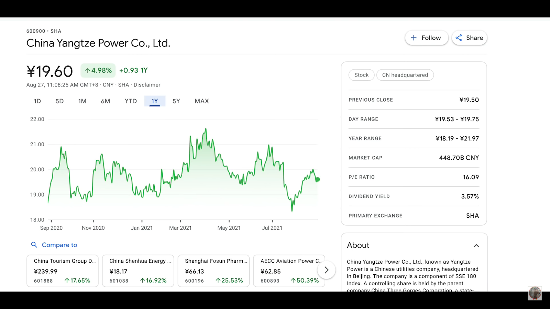
Task: Click the PRIMARY EXCHANGE value SHA
Action: click(472, 216)
